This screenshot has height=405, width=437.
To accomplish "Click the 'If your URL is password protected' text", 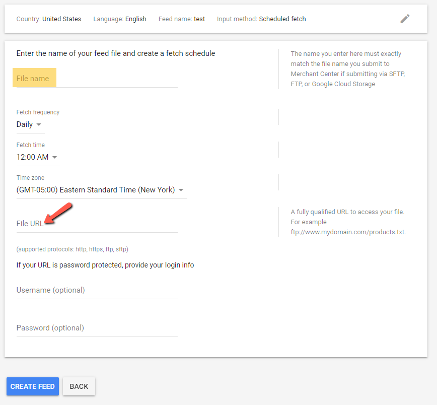I will click(105, 265).
